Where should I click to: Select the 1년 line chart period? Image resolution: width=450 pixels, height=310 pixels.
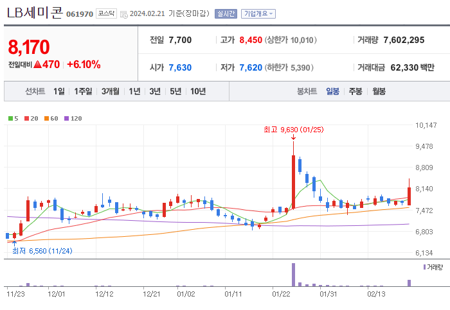[x=134, y=91]
